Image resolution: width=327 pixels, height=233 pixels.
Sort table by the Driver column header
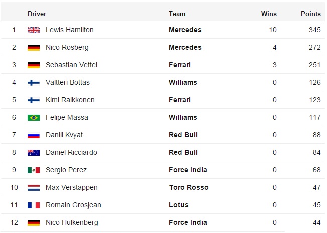coord(37,14)
